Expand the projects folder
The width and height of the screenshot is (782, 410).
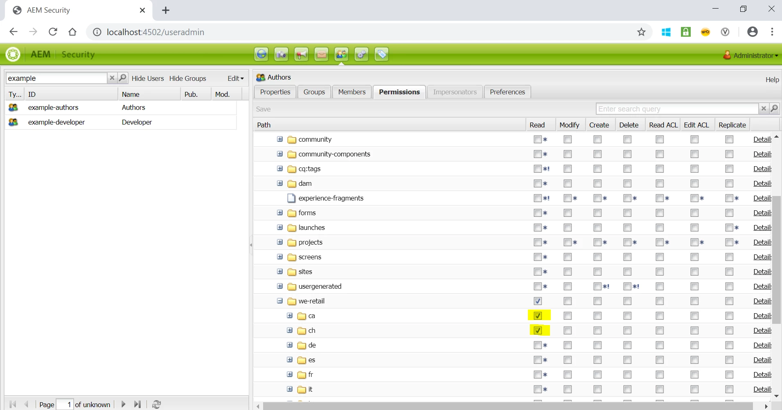click(280, 242)
